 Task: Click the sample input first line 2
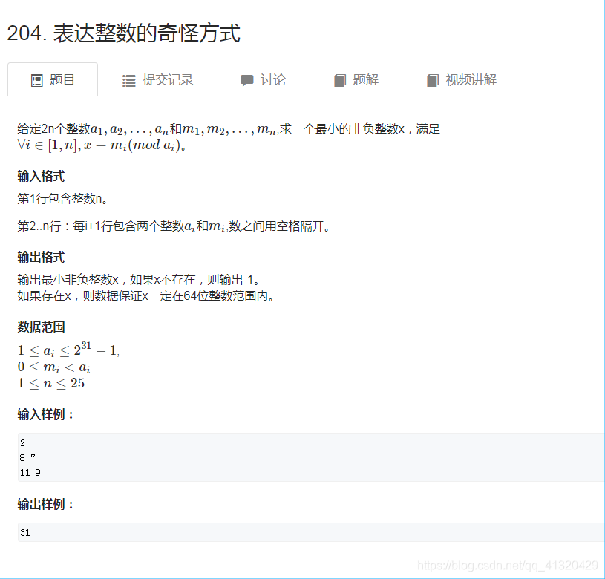(22, 443)
